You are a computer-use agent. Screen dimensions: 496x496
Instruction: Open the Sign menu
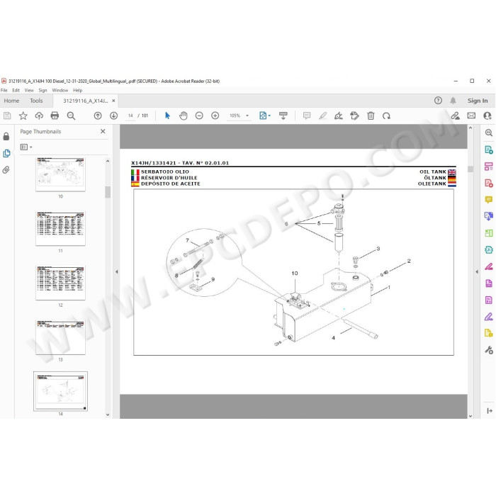(x=43, y=90)
